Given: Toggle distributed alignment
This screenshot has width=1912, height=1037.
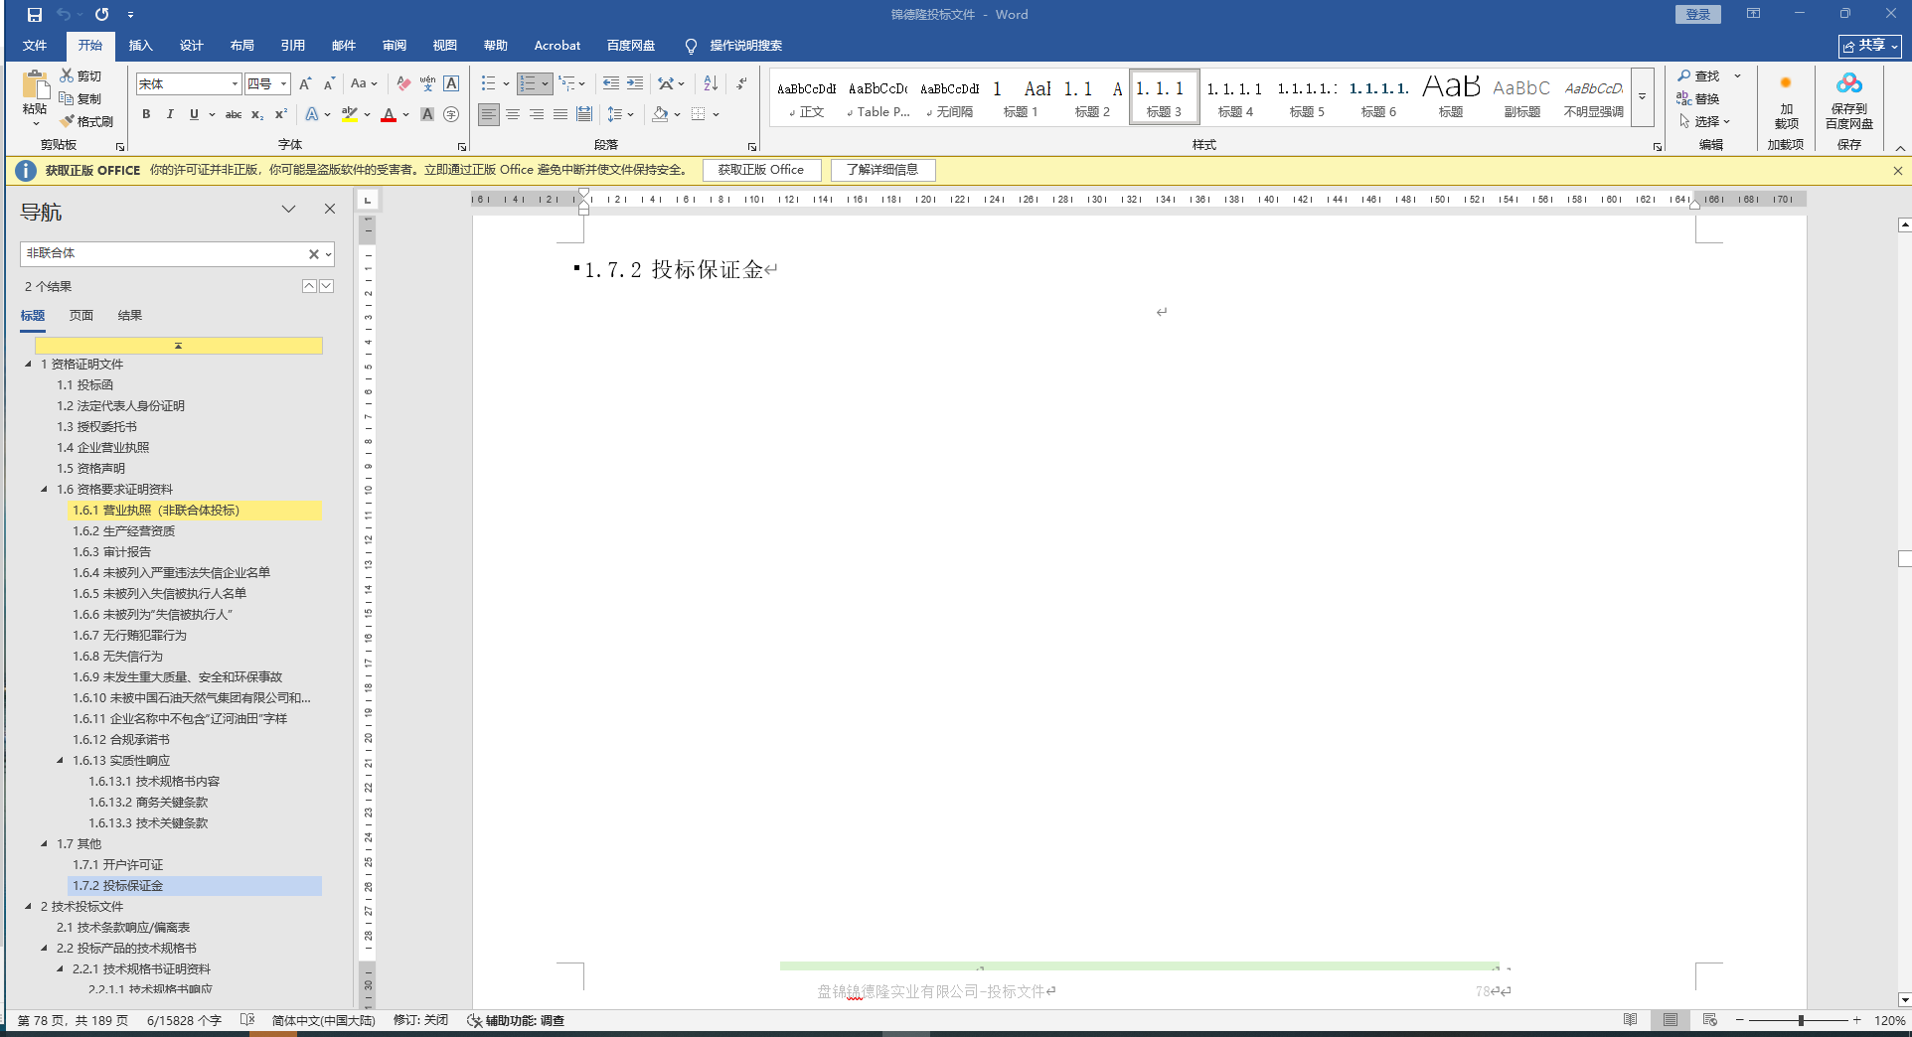Looking at the screenshot, I should 584,114.
